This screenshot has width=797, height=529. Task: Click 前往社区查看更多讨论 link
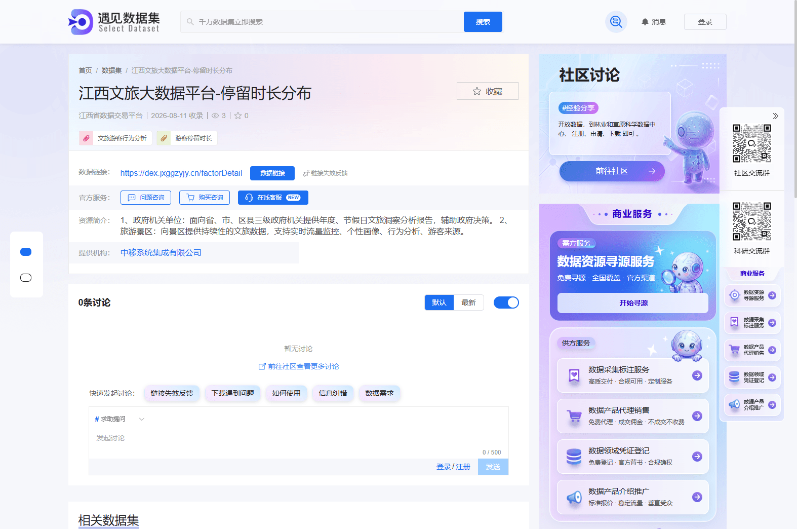point(299,366)
